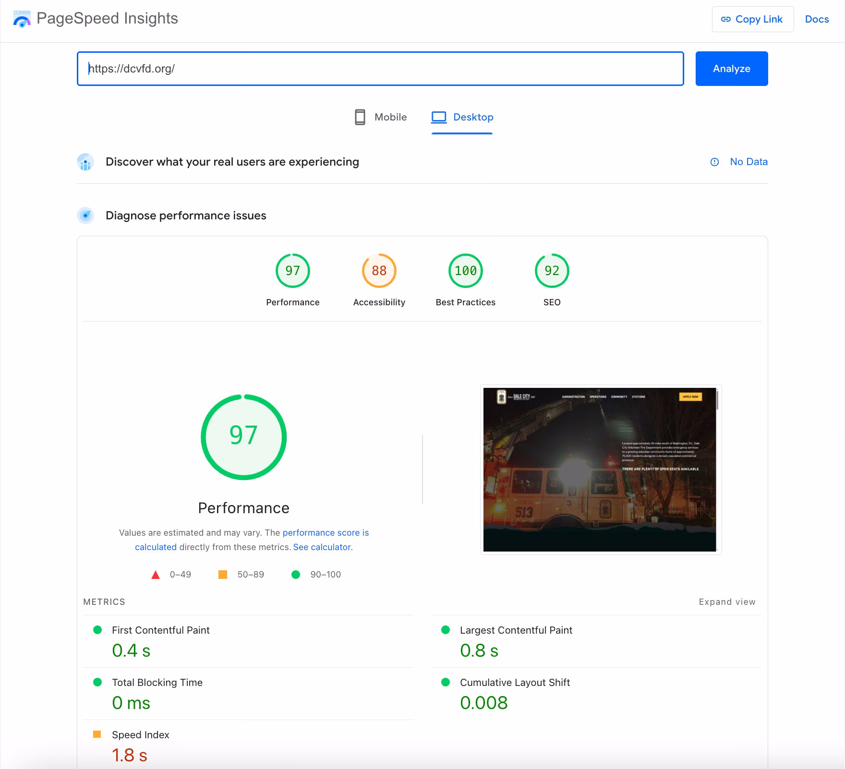
Task: Open the See calculator link
Action: point(322,547)
